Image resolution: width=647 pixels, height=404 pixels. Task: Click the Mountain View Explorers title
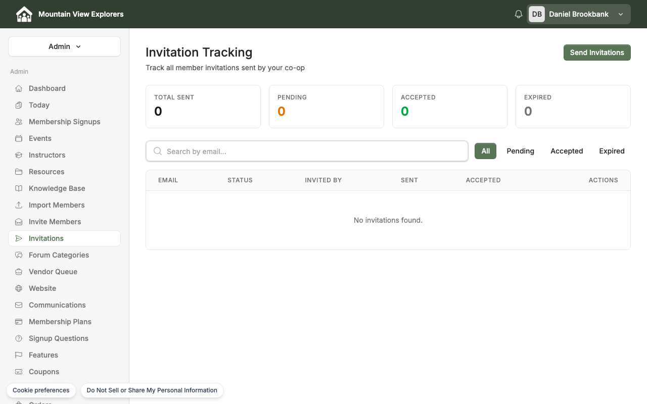pyautogui.click(x=81, y=14)
